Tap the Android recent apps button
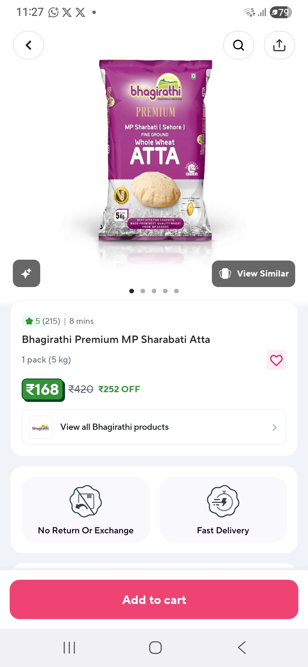308x667 pixels. pos(69,648)
